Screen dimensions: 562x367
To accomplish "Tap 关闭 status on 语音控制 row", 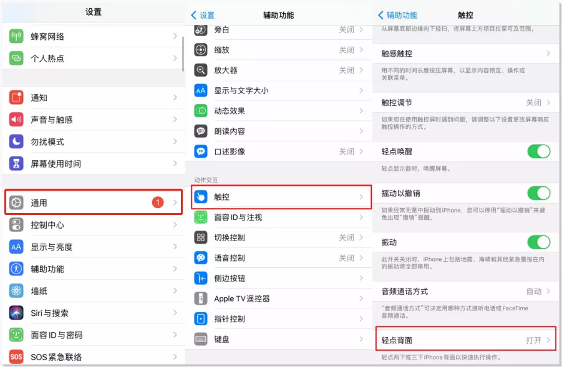I will (x=347, y=258).
